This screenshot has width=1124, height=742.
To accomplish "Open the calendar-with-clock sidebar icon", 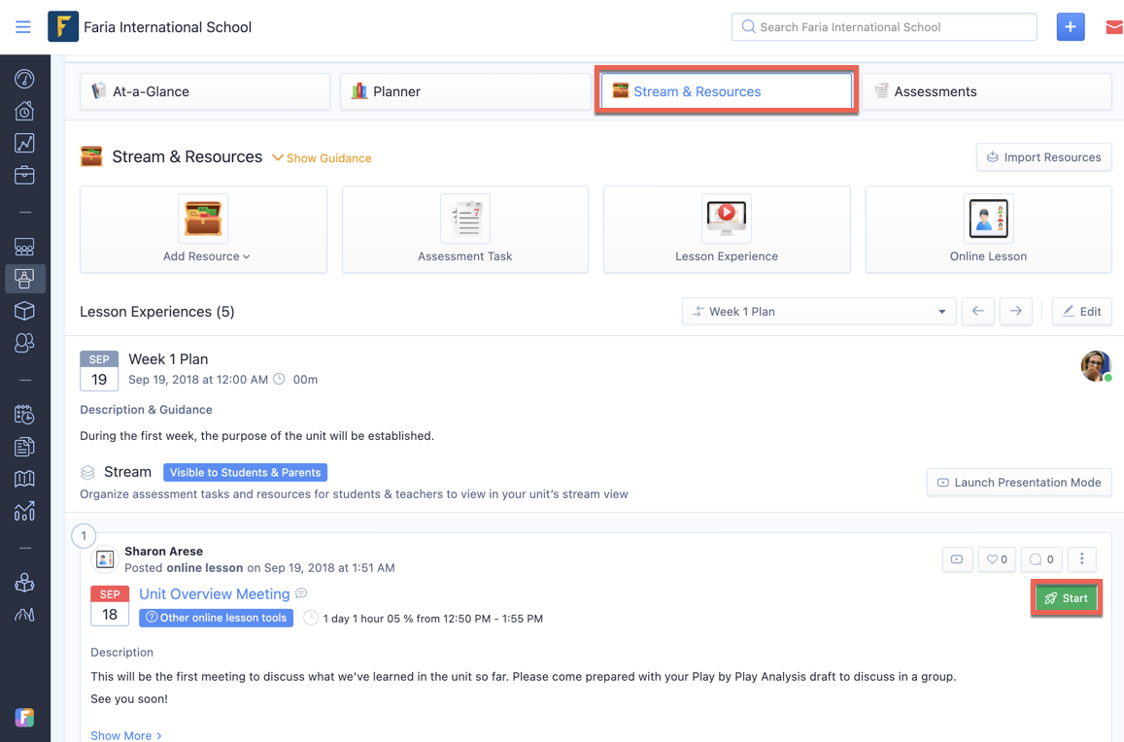I will [24, 415].
